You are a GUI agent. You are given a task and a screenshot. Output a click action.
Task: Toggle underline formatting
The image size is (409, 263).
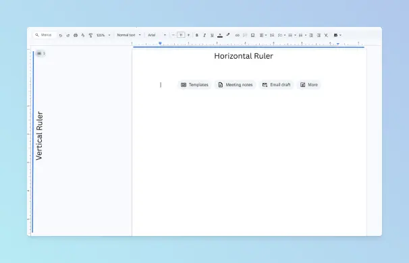click(212, 35)
